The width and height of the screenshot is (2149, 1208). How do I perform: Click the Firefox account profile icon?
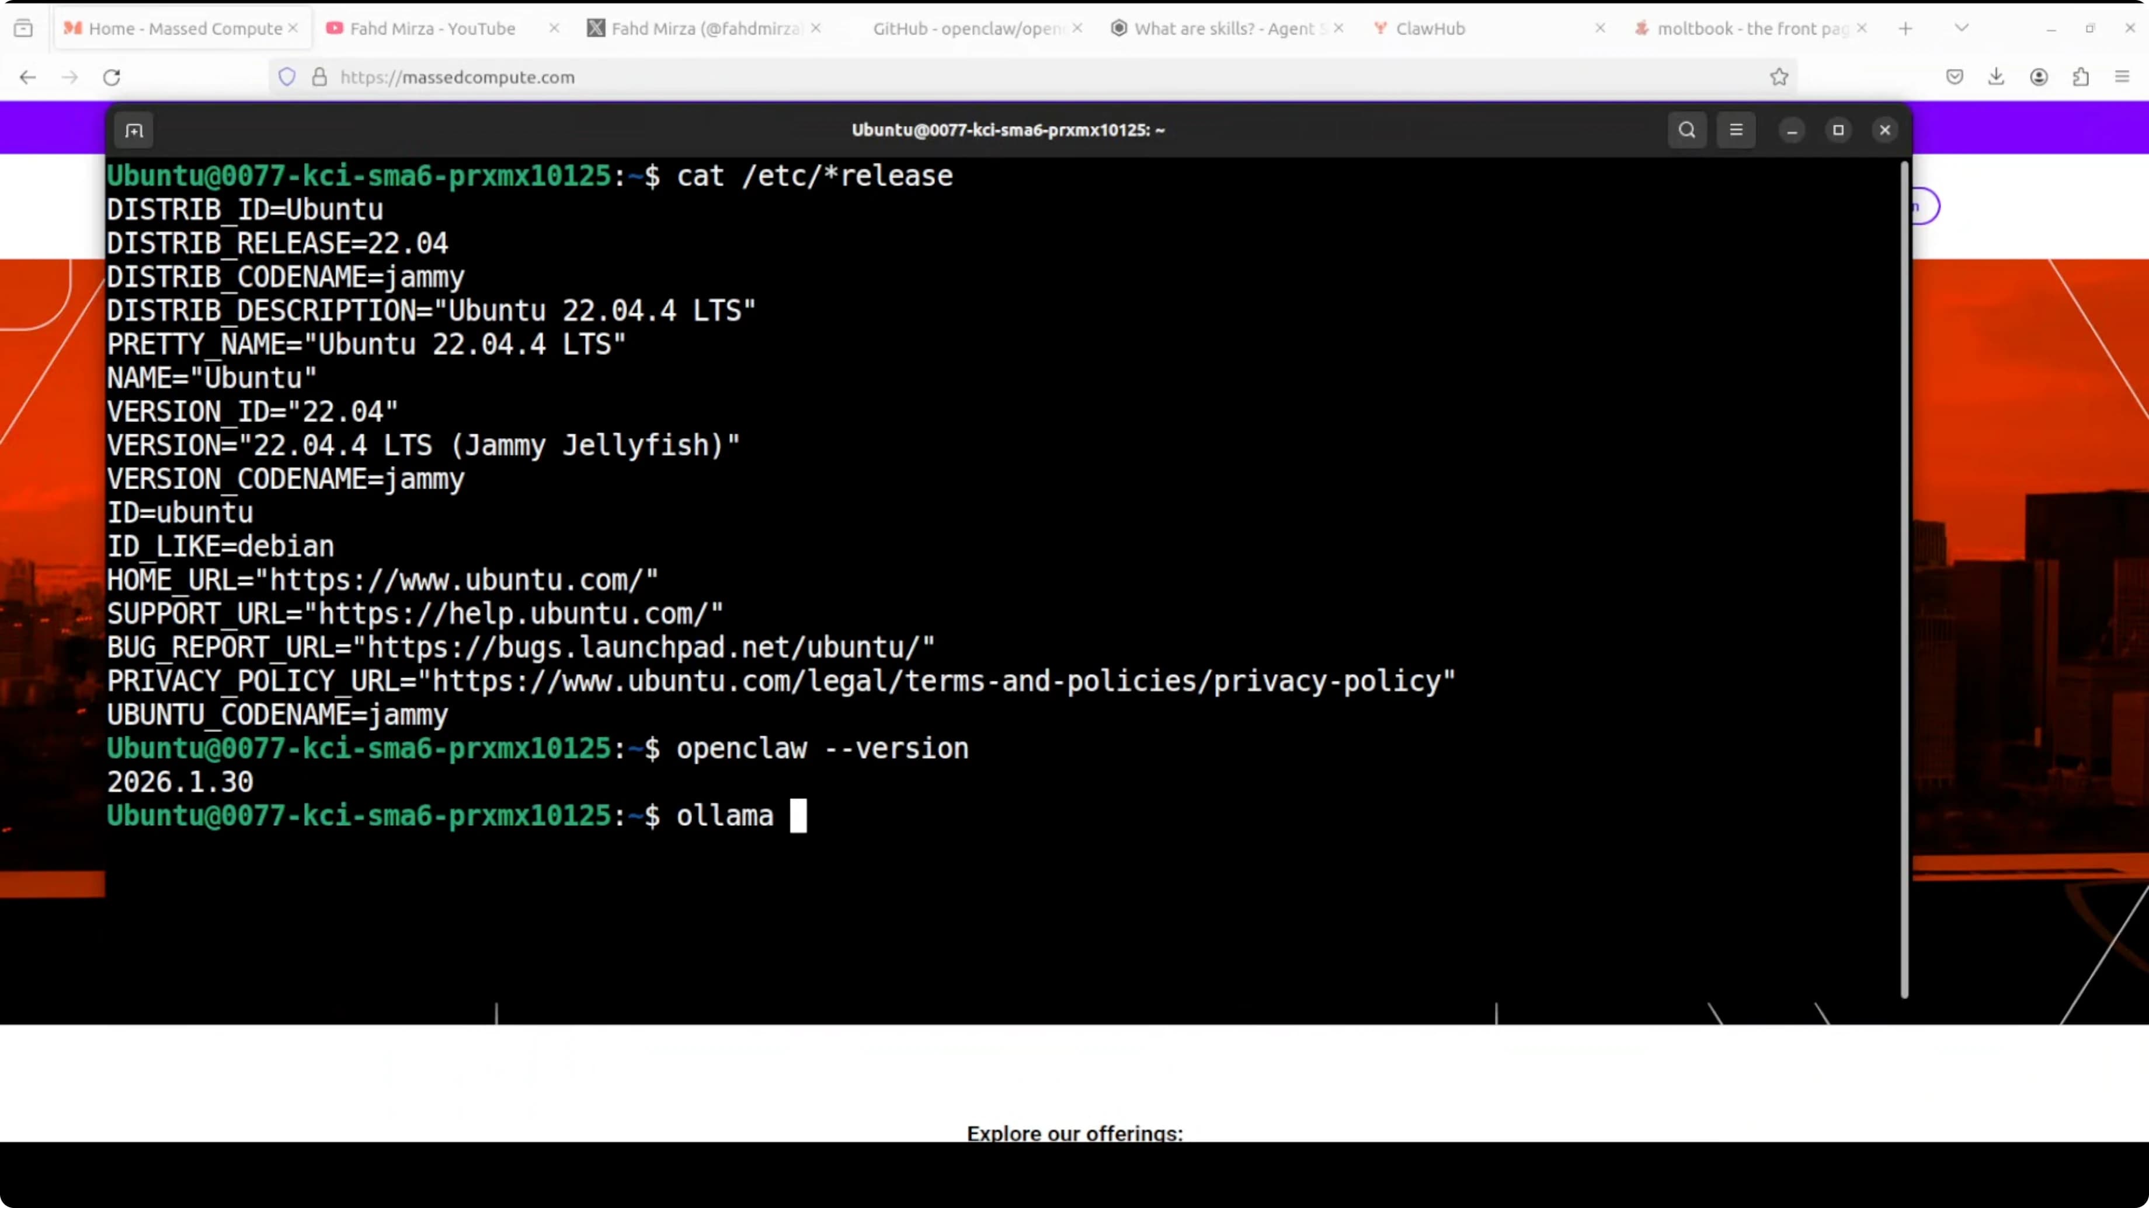tap(2038, 76)
